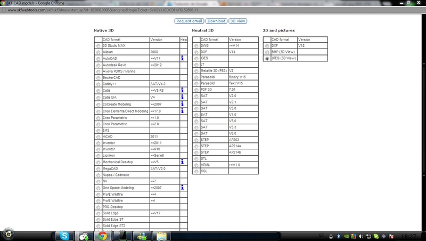Choose the XGL radio option
The width and height of the screenshot is (426, 241).
[196, 171]
